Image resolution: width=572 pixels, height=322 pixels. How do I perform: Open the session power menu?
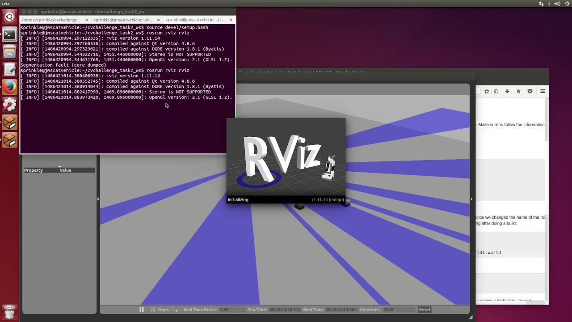566,4
